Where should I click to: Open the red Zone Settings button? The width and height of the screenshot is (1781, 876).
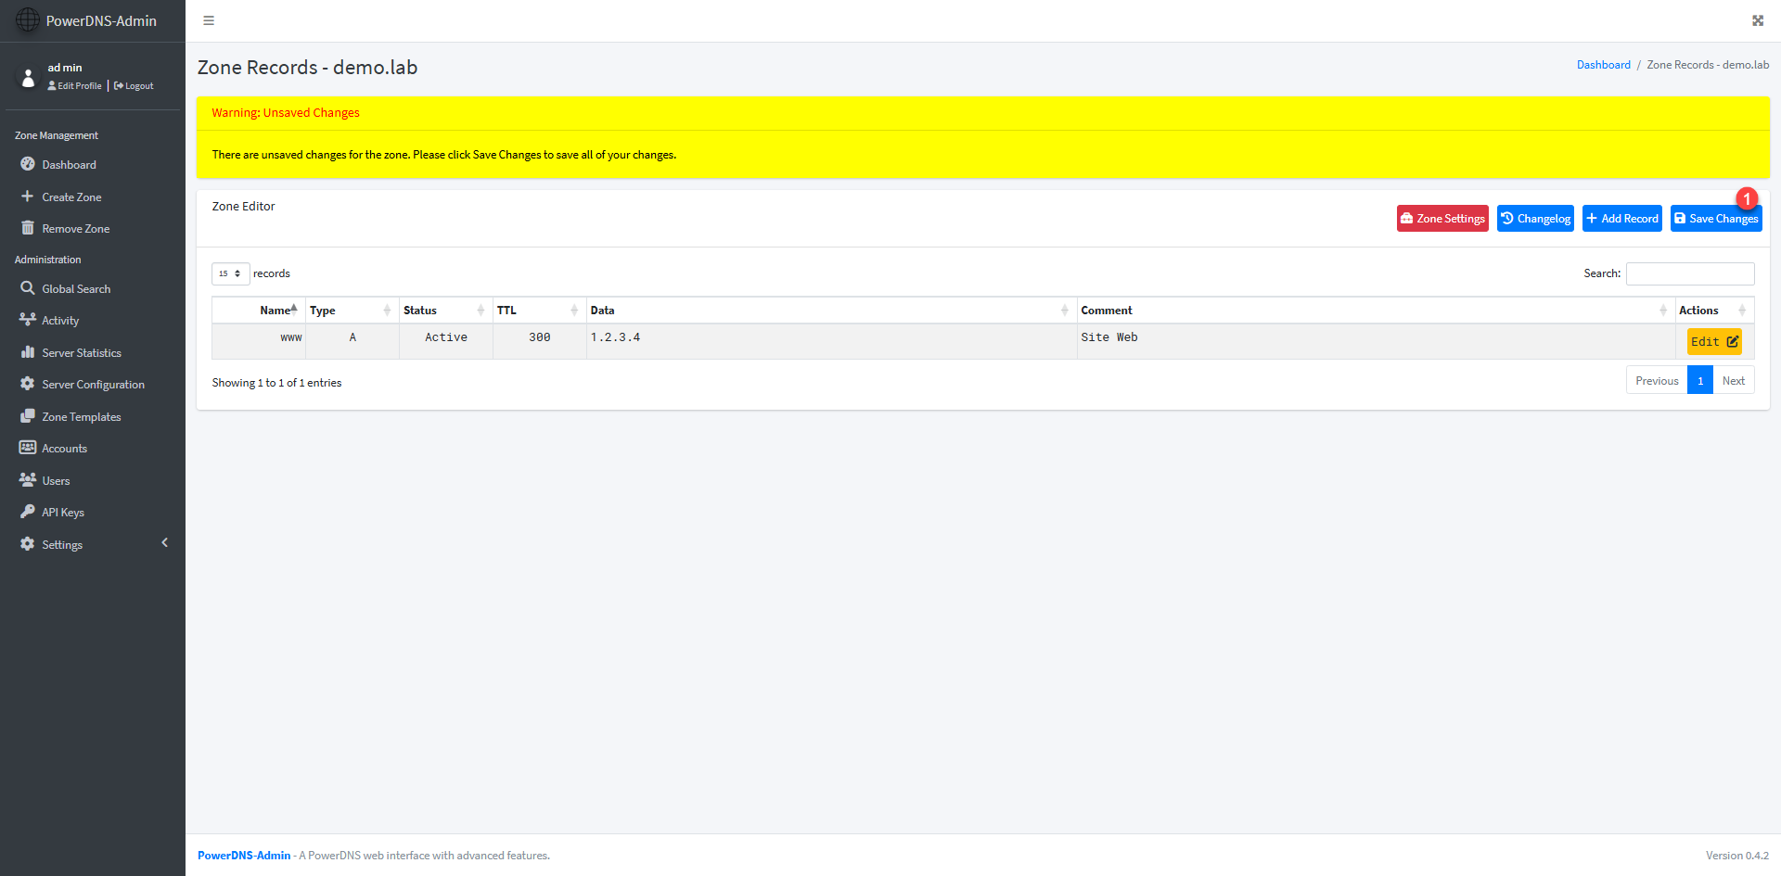[1442, 219]
